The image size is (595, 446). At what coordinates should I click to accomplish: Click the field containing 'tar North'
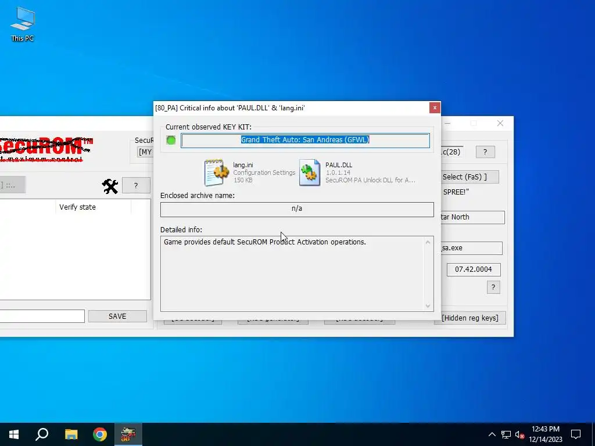coord(473,217)
